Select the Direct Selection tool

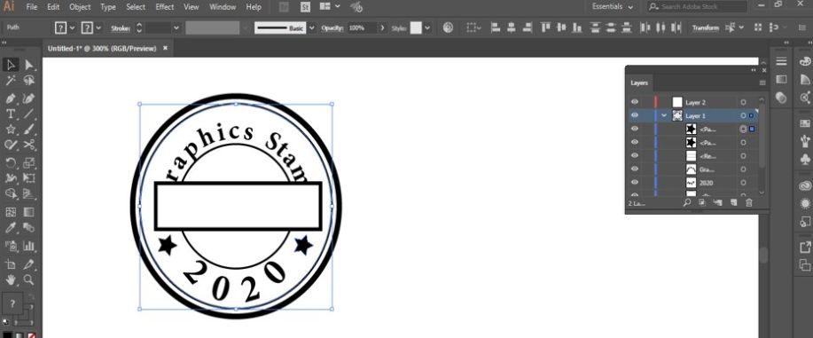(x=29, y=65)
